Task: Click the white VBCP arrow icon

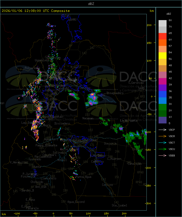Action: pyautogui.click(x=162, y=130)
